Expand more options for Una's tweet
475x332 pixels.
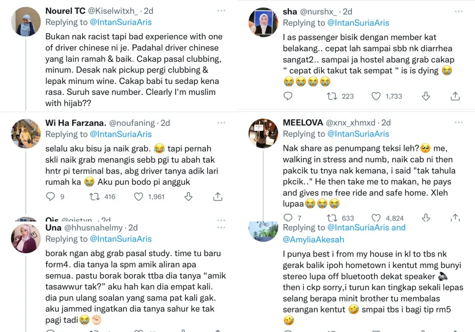coord(221,228)
